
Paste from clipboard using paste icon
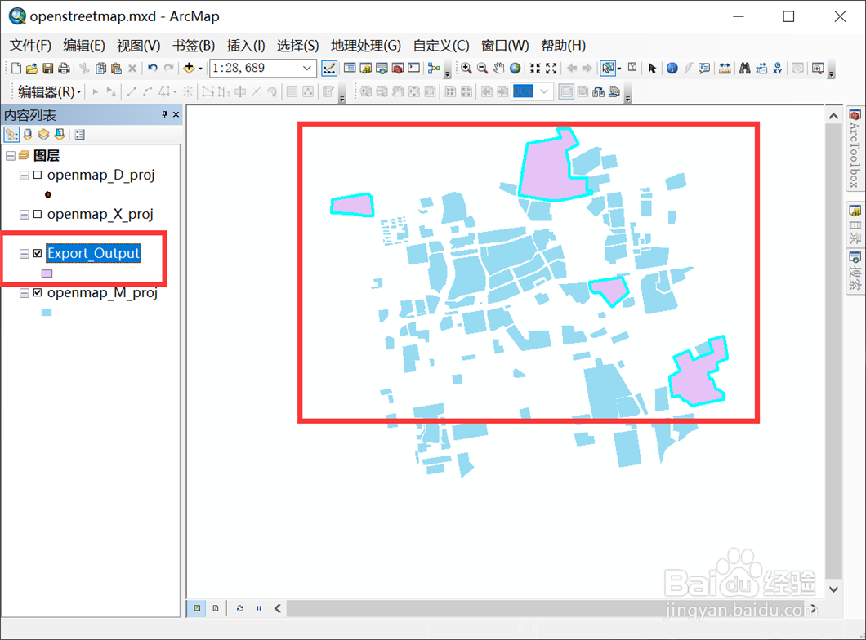click(x=116, y=69)
